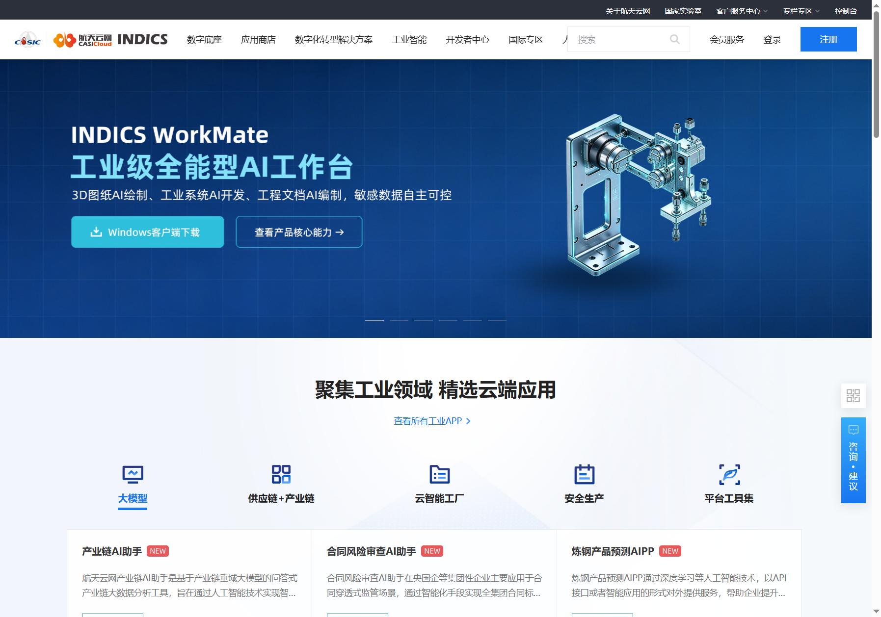Viewport: 881px width, 617px height.
Task: Open the 控制台 link
Action: click(x=846, y=11)
